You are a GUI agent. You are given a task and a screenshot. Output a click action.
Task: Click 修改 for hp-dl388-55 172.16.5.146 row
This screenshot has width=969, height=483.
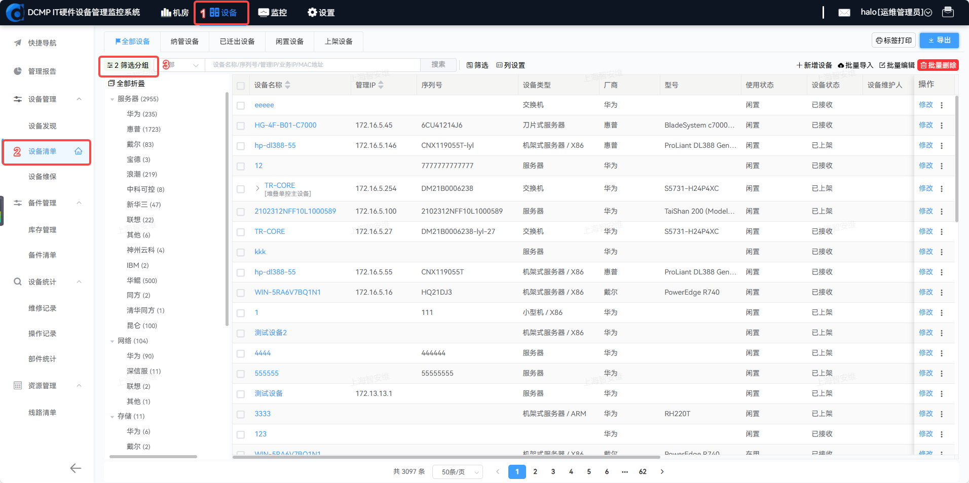(926, 145)
